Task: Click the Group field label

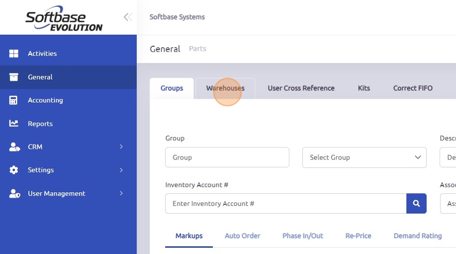Action: click(175, 138)
